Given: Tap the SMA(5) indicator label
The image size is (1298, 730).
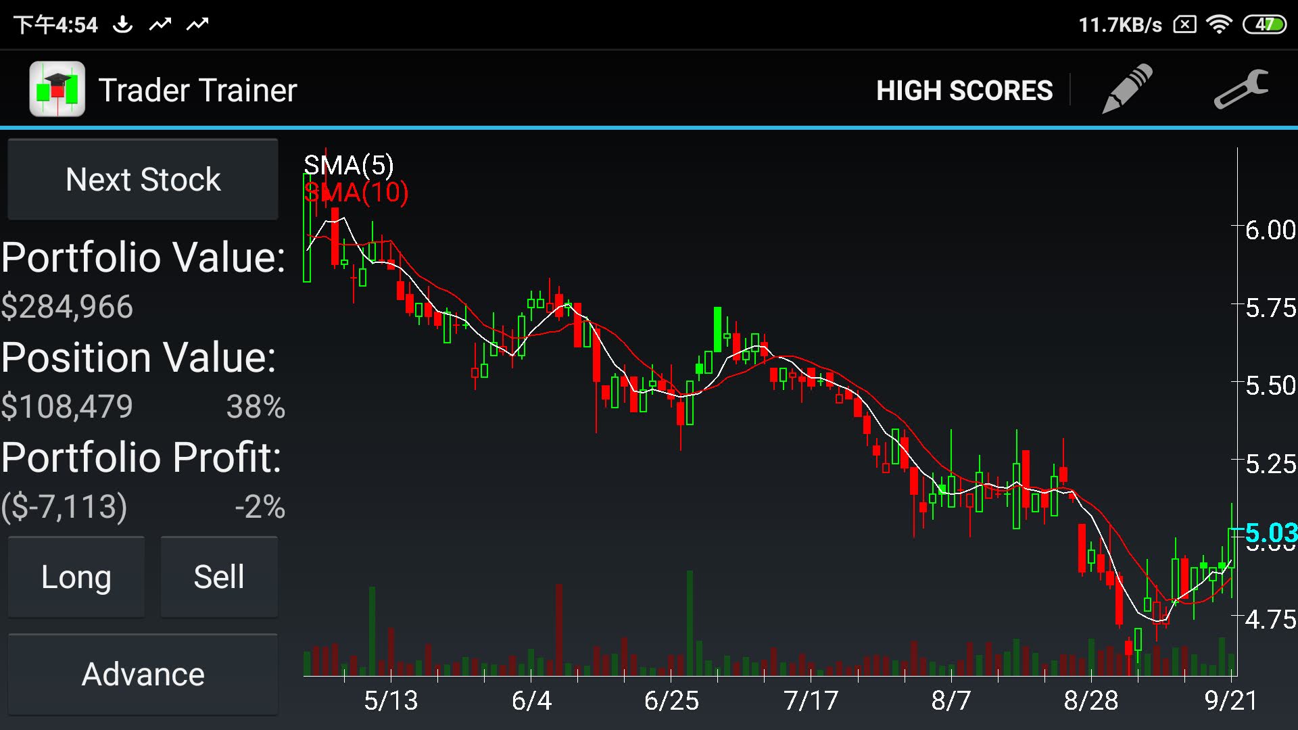Looking at the screenshot, I should point(348,165).
